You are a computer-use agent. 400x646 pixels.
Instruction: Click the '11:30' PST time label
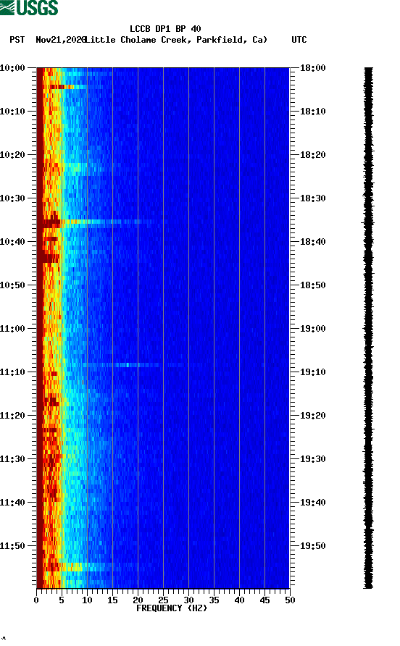[x=12, y=459]
